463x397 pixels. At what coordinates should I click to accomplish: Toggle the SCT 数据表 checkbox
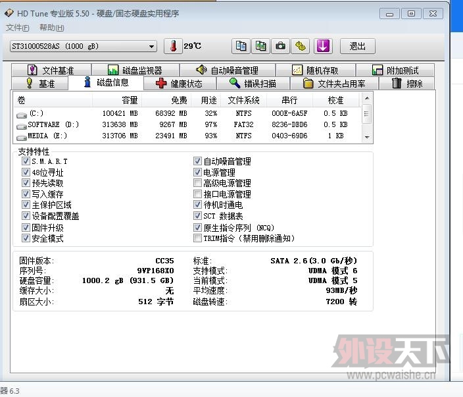pos(197,216)
